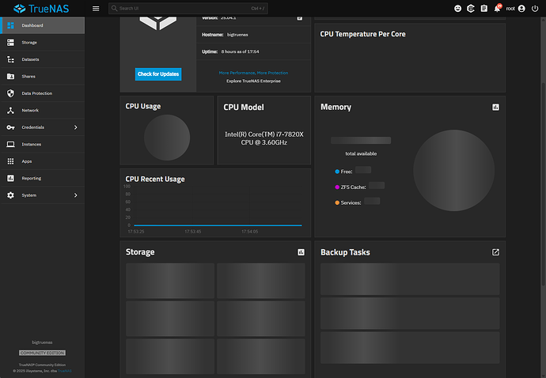Screen dimensions: 546x378
Task: Click the Apps grid icon
Action: 11,161
